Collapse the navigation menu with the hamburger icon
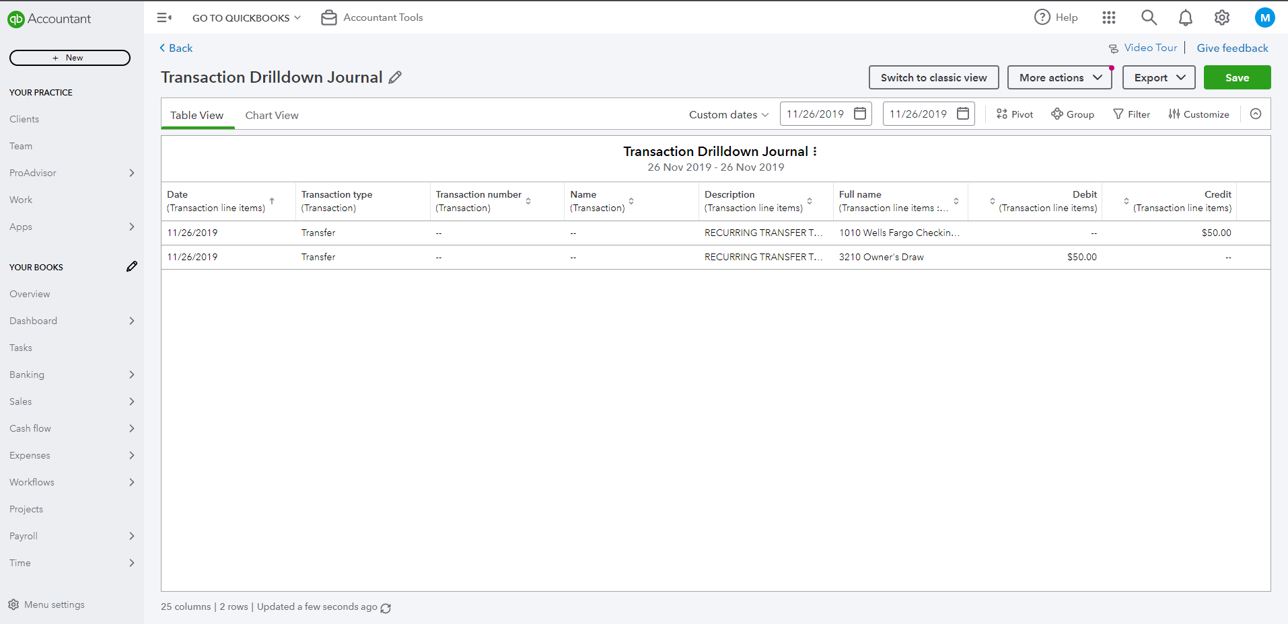 (x=164, y=17)
